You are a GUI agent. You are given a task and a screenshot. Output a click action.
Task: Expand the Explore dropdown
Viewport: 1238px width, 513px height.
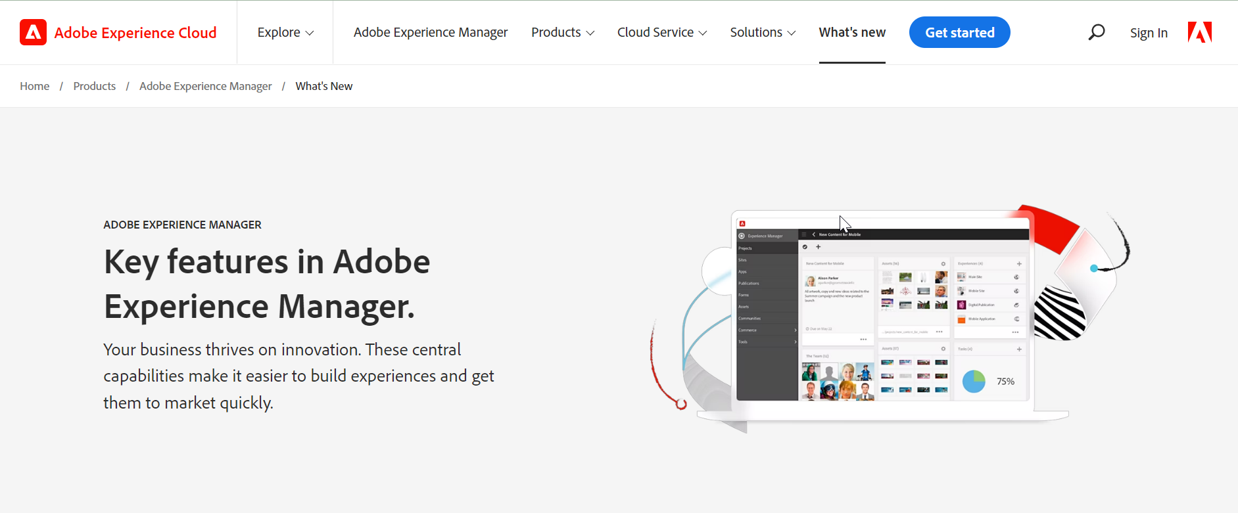285,32
